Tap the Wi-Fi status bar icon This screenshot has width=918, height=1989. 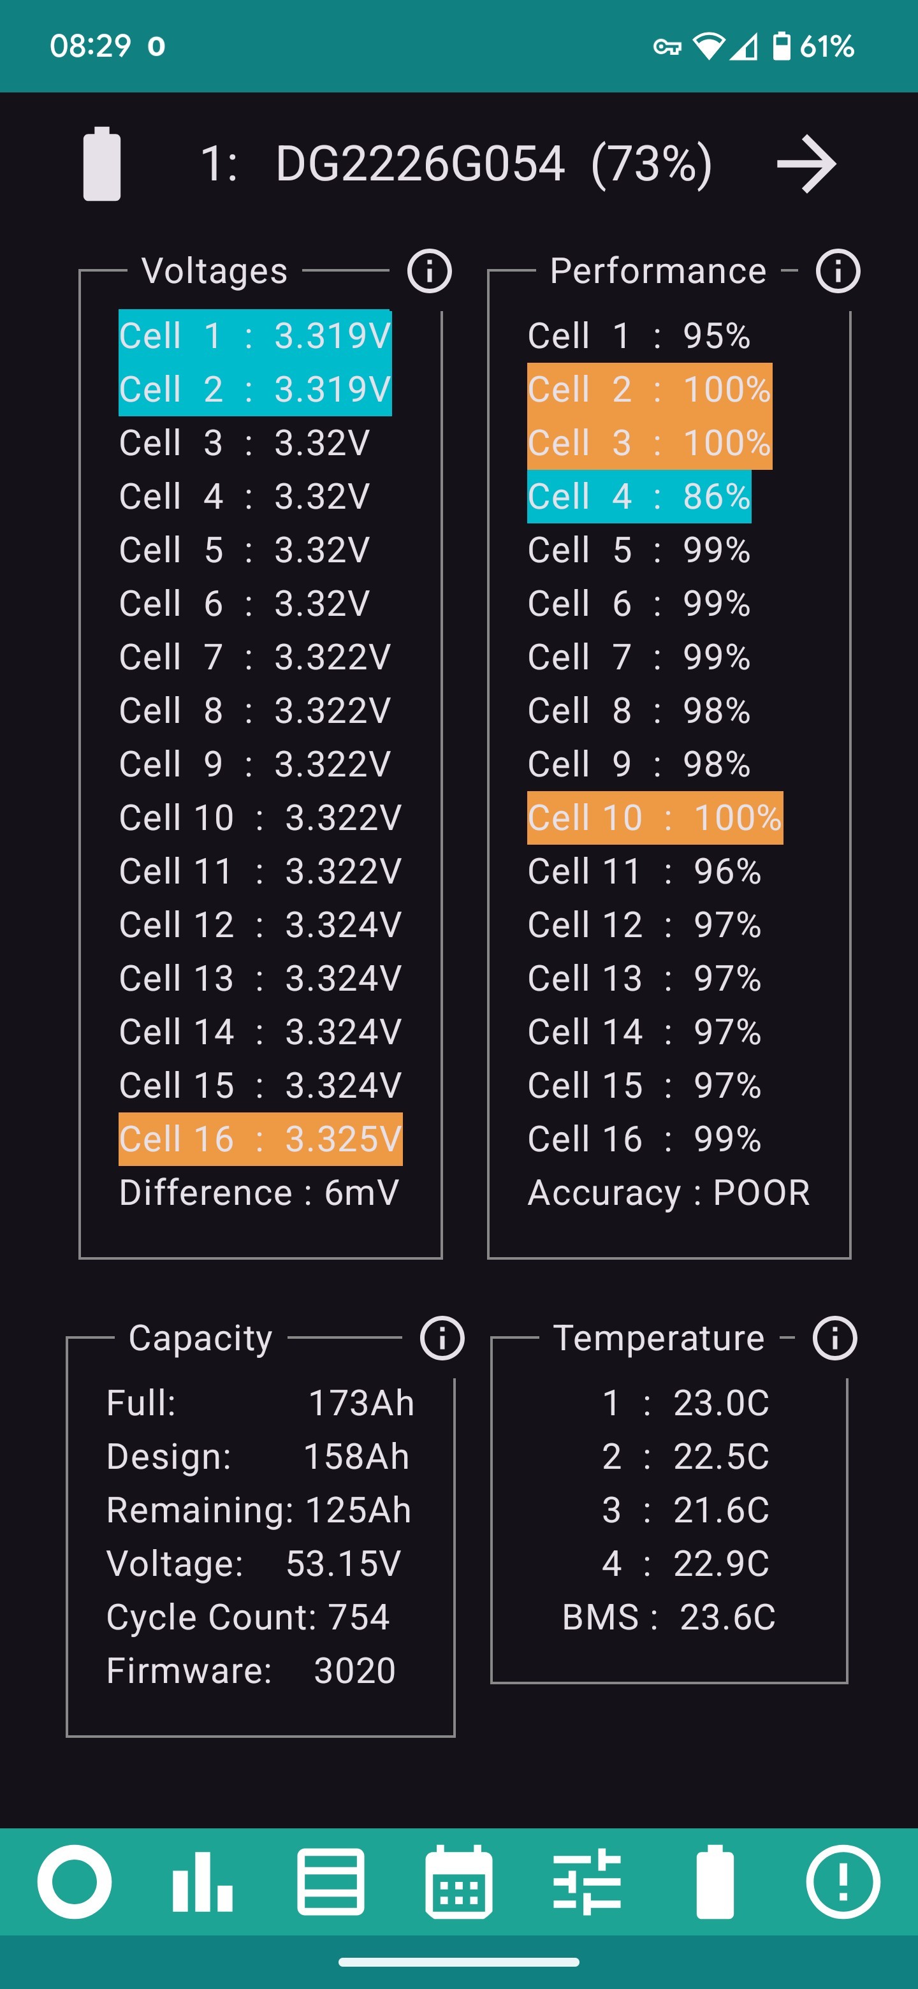708,47
